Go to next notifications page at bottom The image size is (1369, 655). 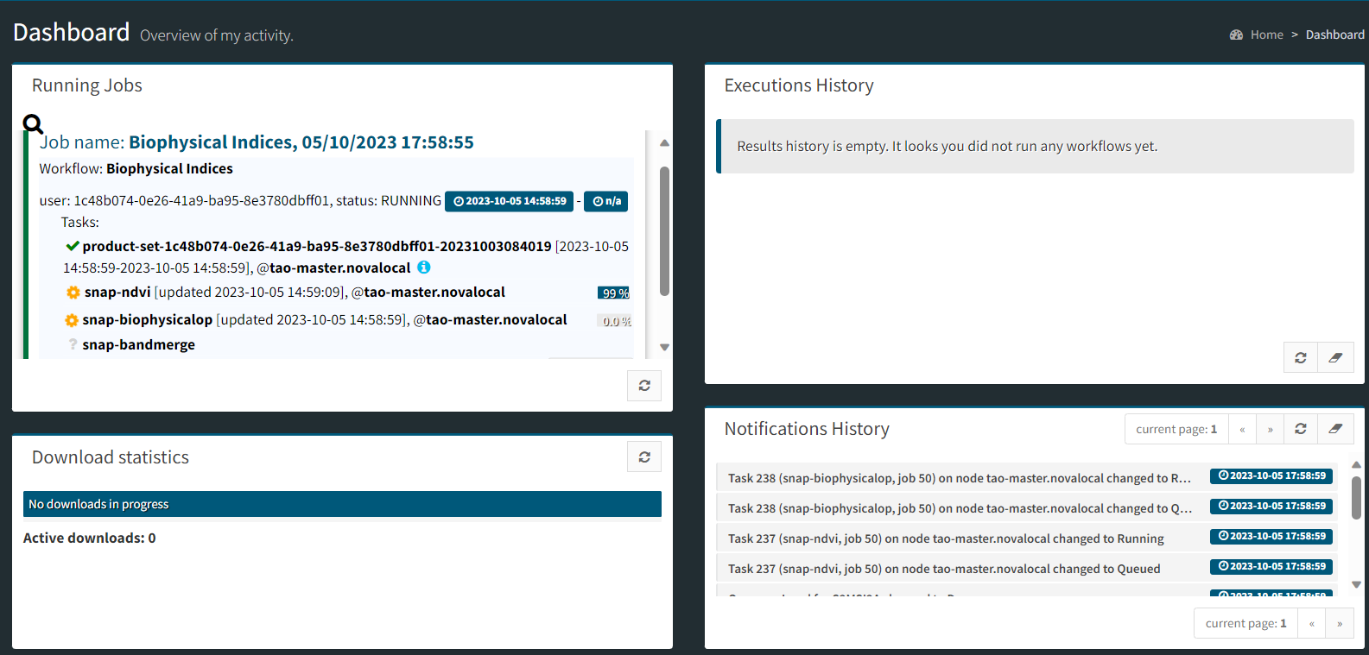click(x=1340, y=623)
